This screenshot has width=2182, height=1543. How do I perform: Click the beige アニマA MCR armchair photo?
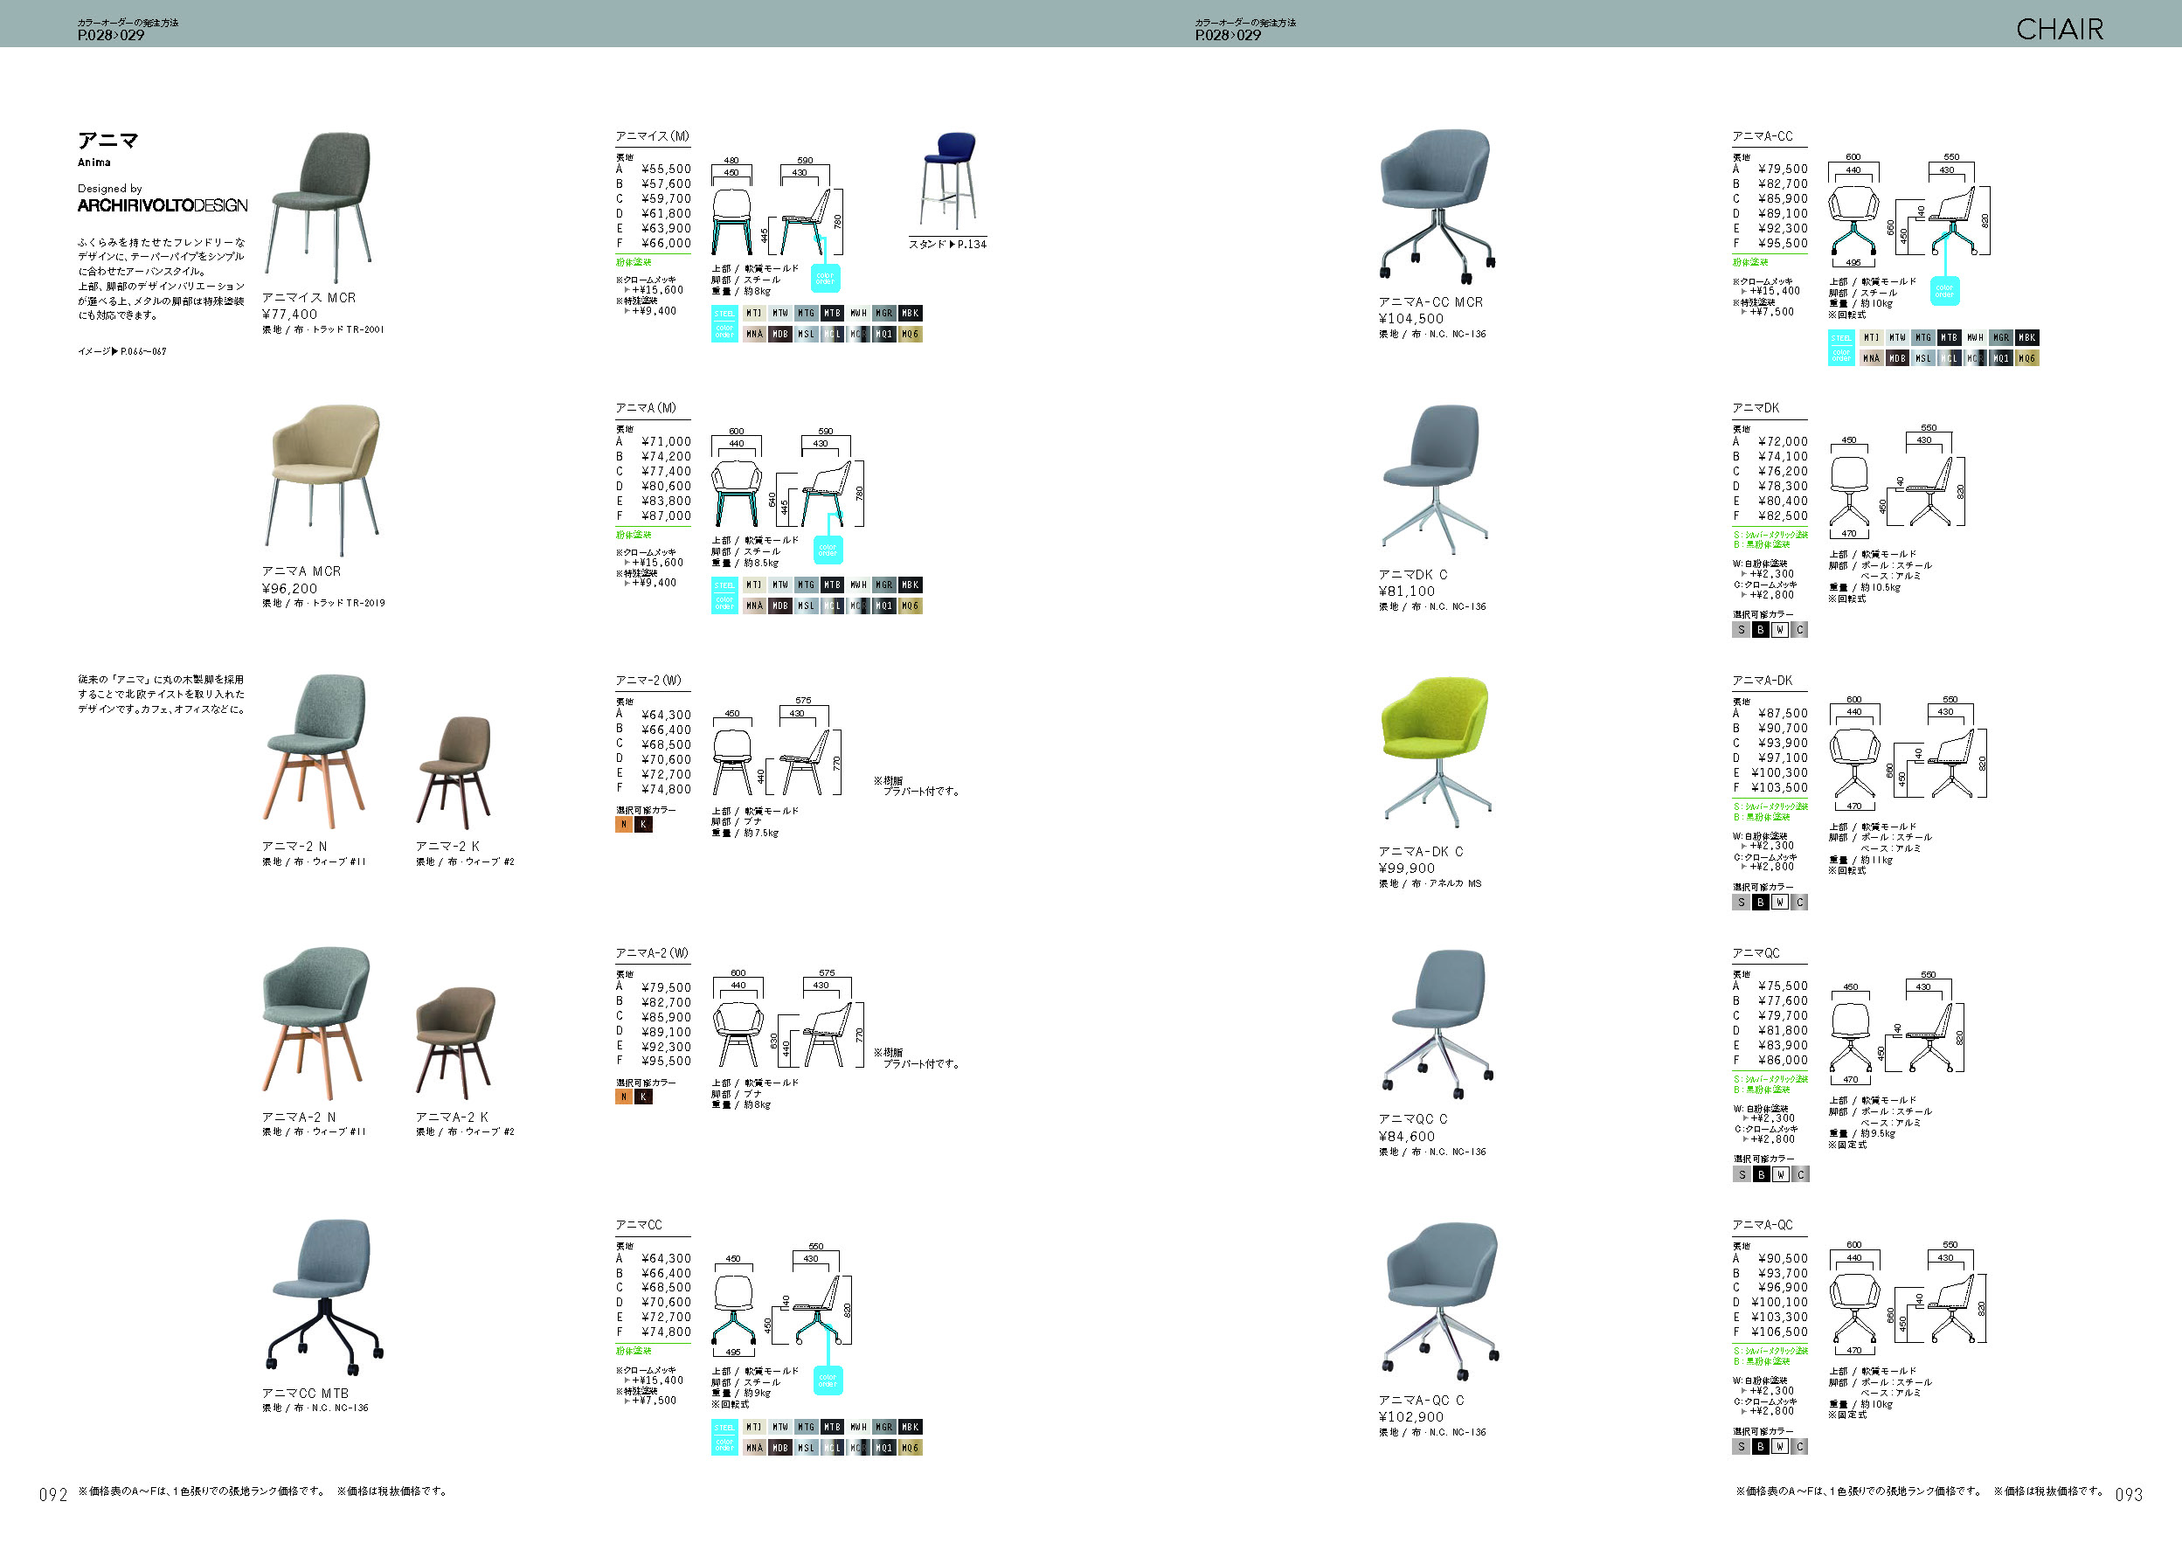(x=324, y=479)
